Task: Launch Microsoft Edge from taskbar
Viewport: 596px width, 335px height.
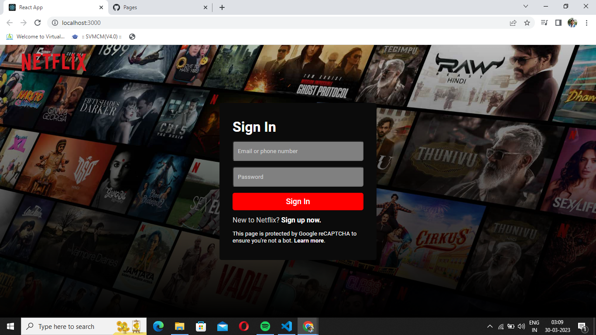Action: point(158,326)
